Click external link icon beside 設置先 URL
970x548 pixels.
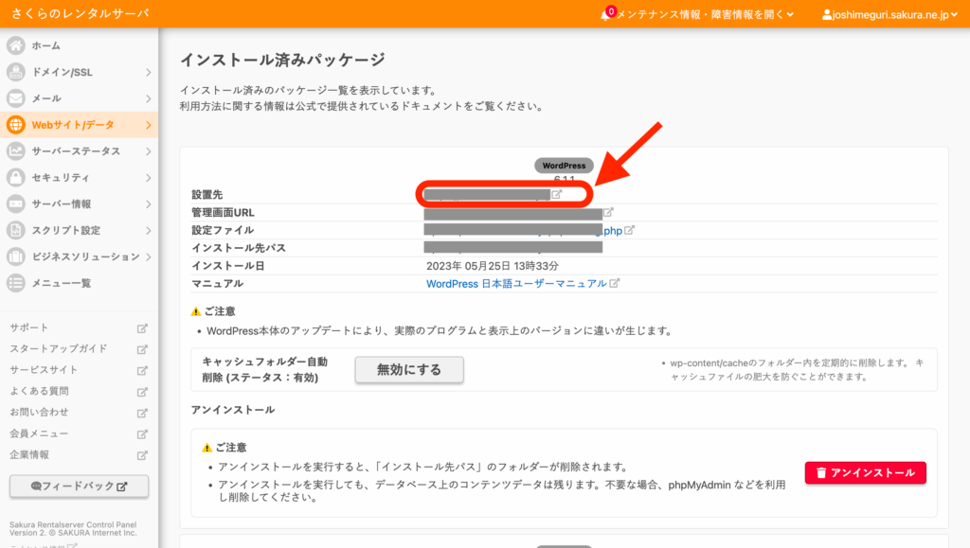[x=557, y=195]
